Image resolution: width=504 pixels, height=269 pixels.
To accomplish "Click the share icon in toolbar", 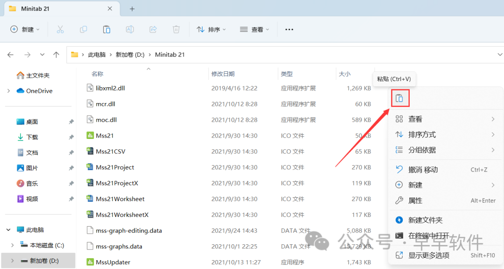I will point(153,29).
